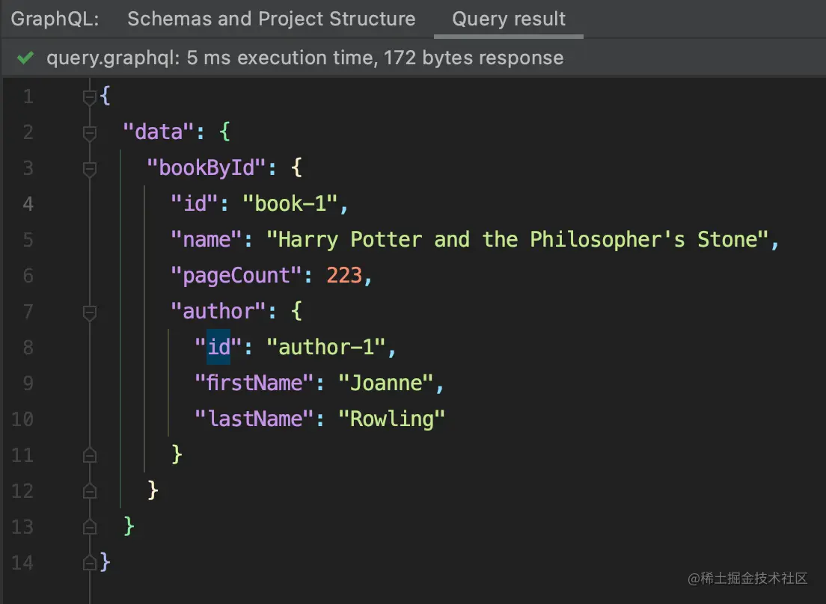The height and width of the screenshot is (604, 826).
Task: Click the GraphQL: tool window label
Action: pyautogui.click(x=55, y=19)
